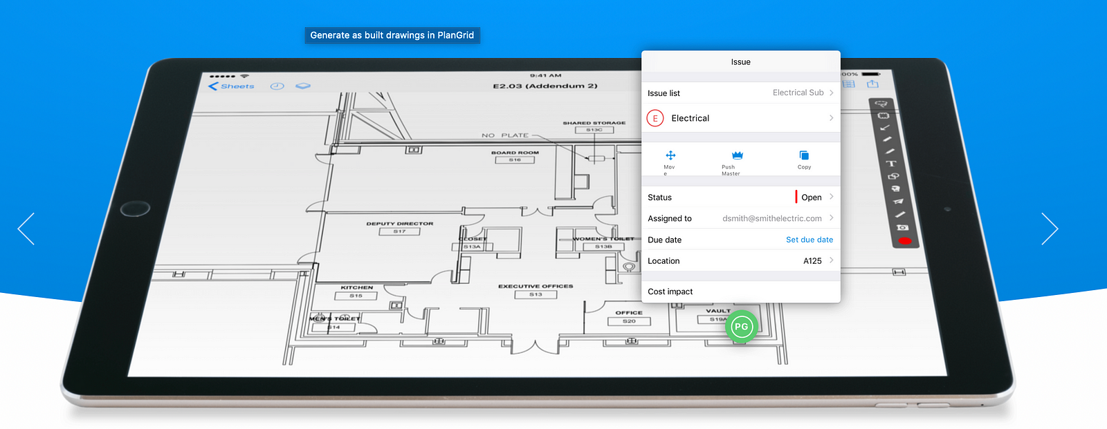Go to previous slide arrow

(x=26, y=229)
